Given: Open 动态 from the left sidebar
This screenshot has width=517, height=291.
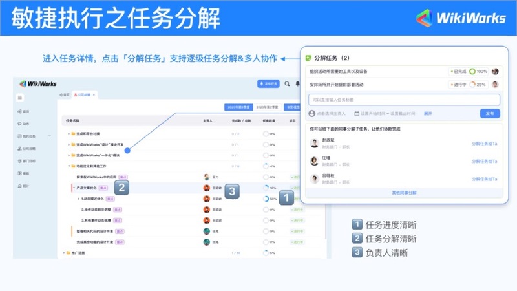Looking at the screenshot, I should pos(25,124).
